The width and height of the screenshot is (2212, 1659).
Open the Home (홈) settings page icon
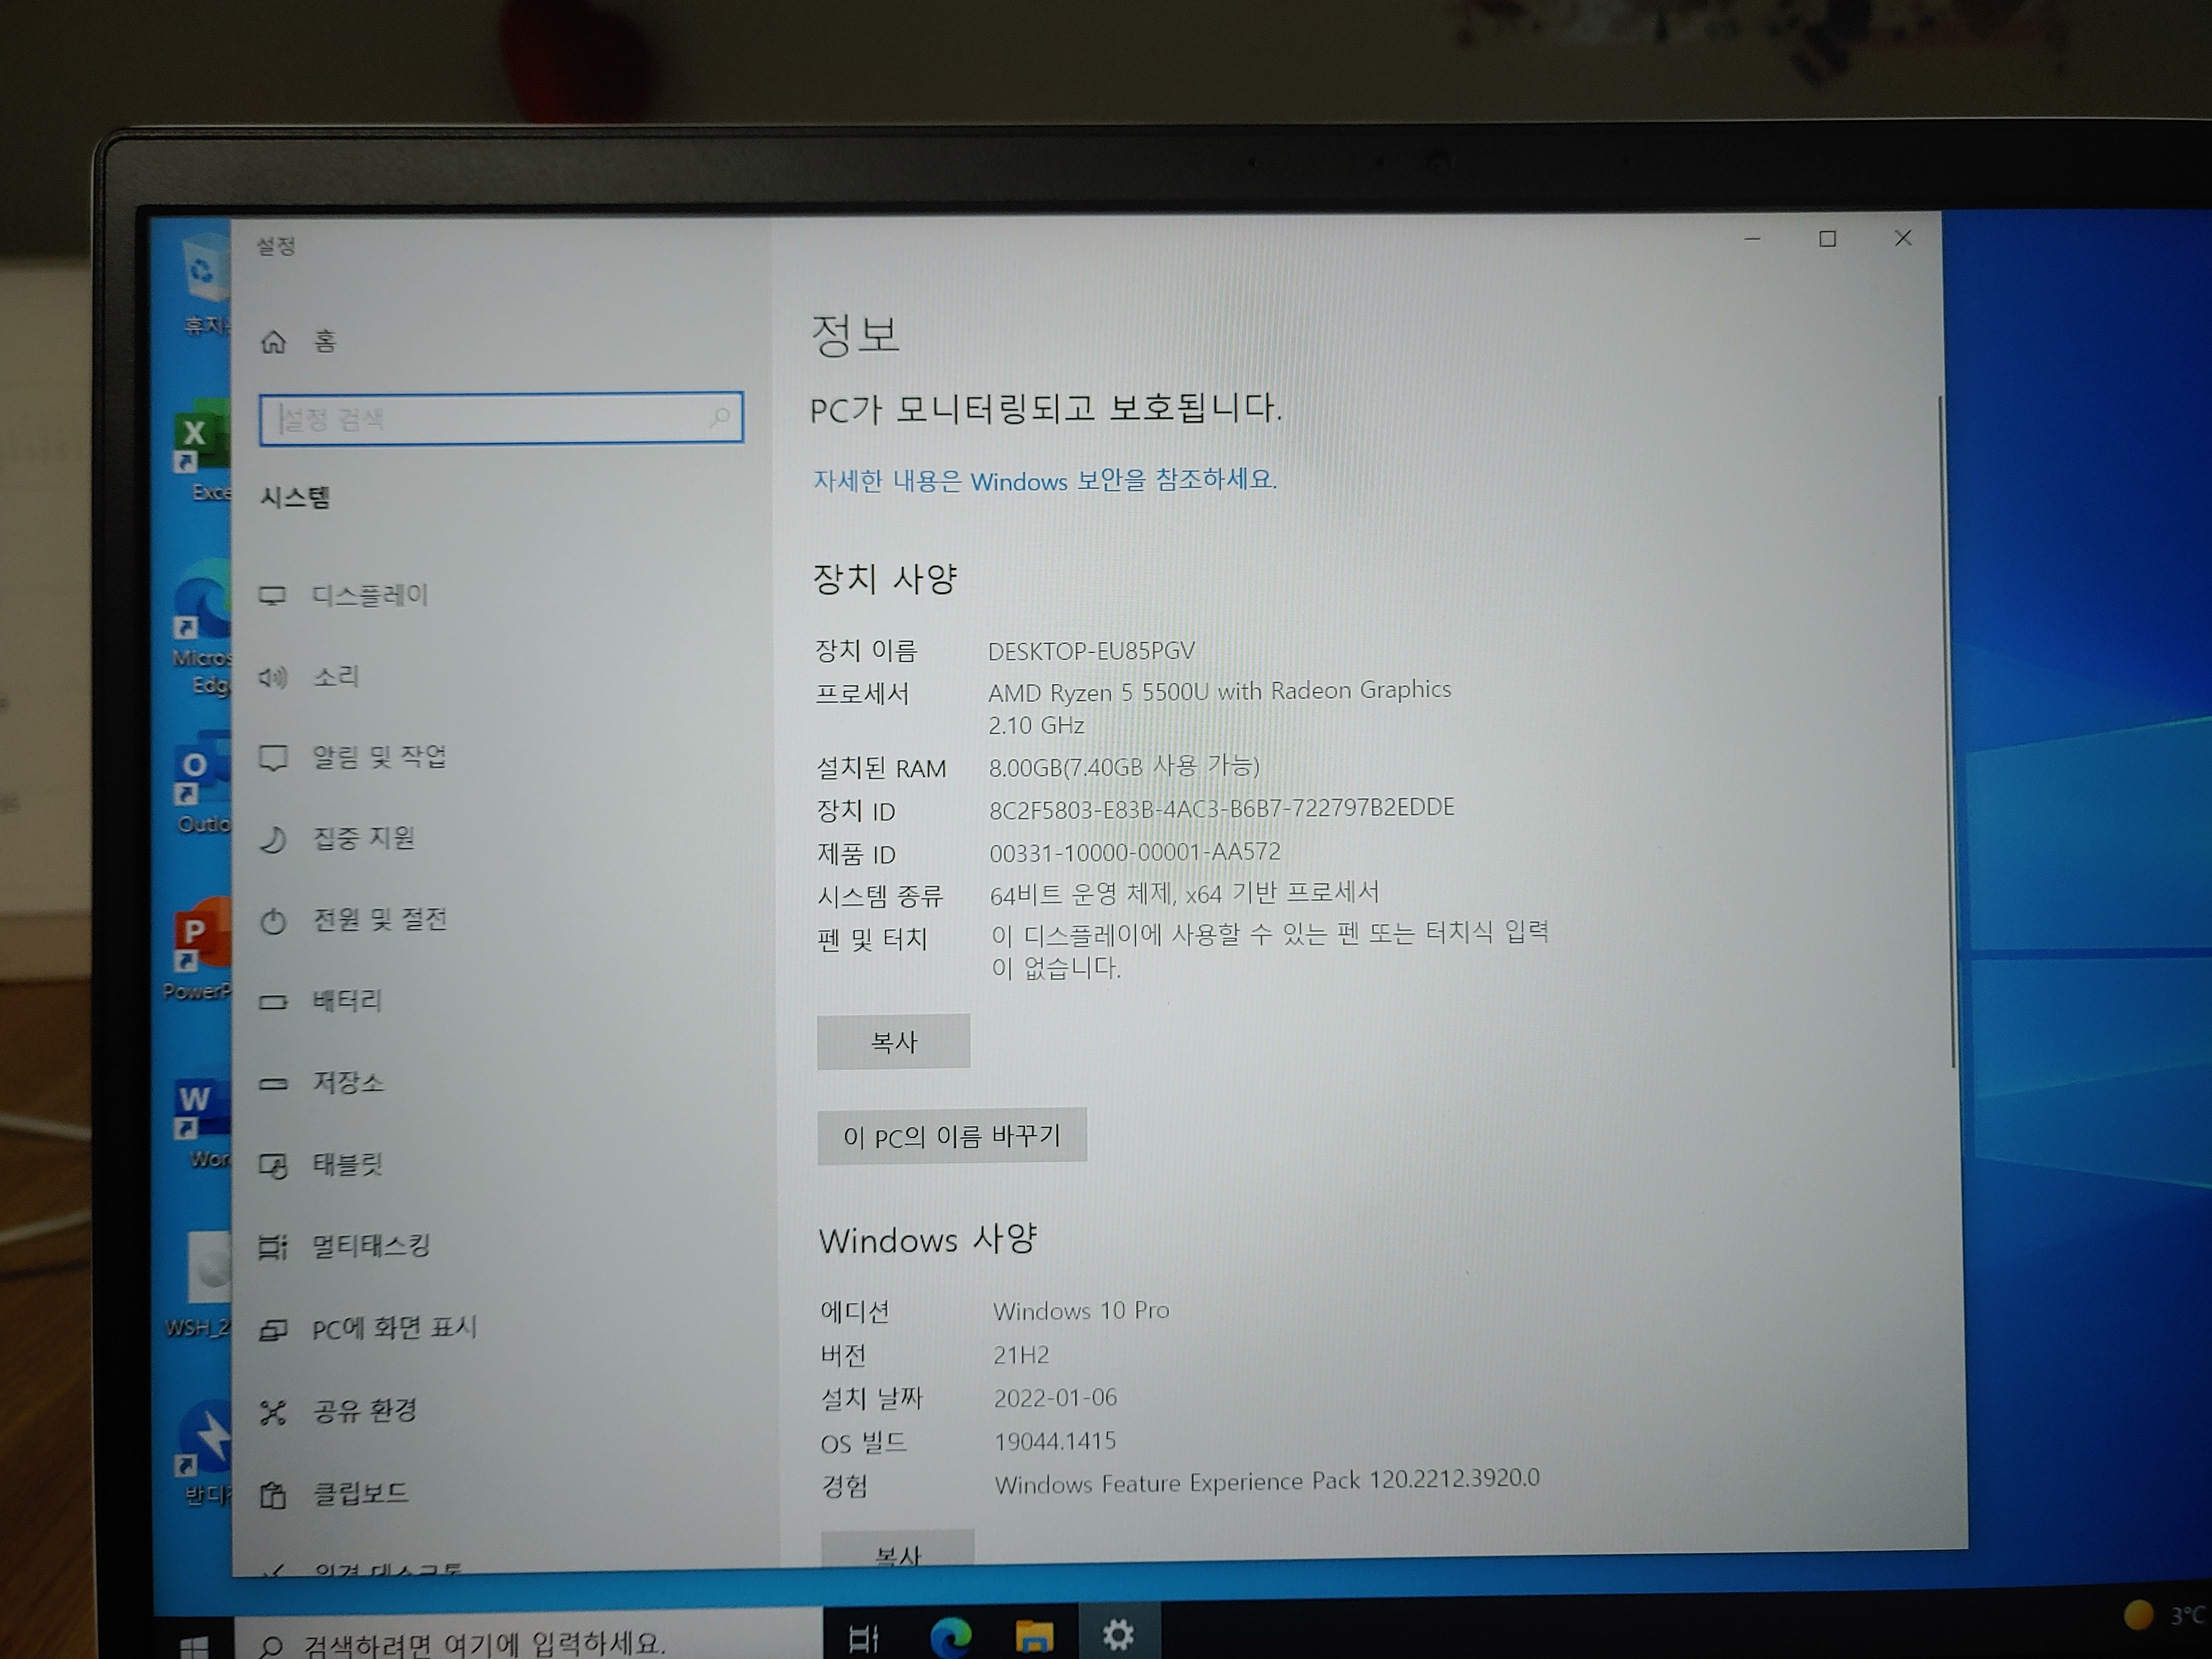tap(273, 342)
